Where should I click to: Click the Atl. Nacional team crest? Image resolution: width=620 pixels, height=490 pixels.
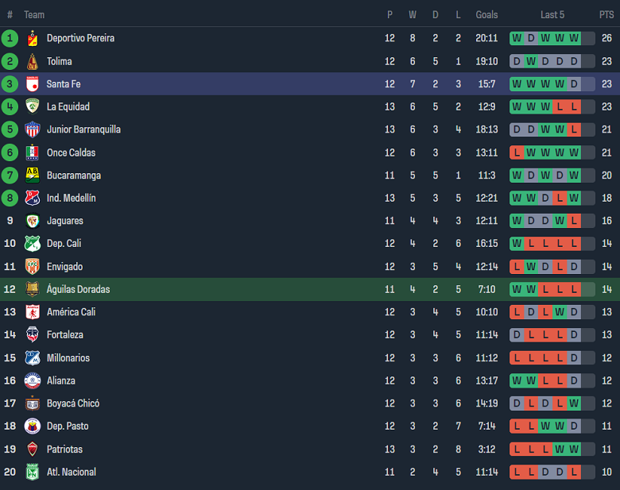click(x=33, y=472)
